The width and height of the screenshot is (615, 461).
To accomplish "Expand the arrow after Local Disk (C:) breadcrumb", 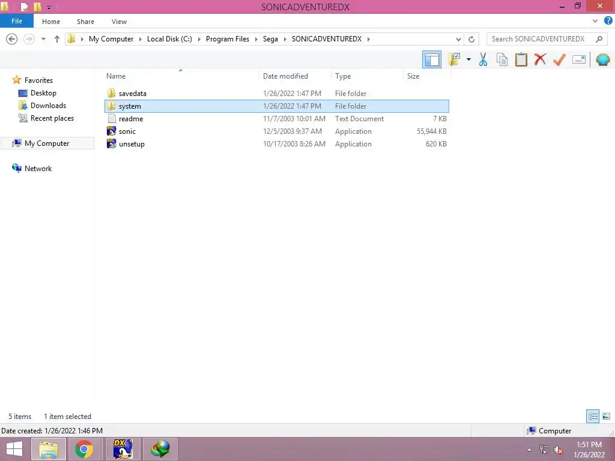I will [199, 39].
